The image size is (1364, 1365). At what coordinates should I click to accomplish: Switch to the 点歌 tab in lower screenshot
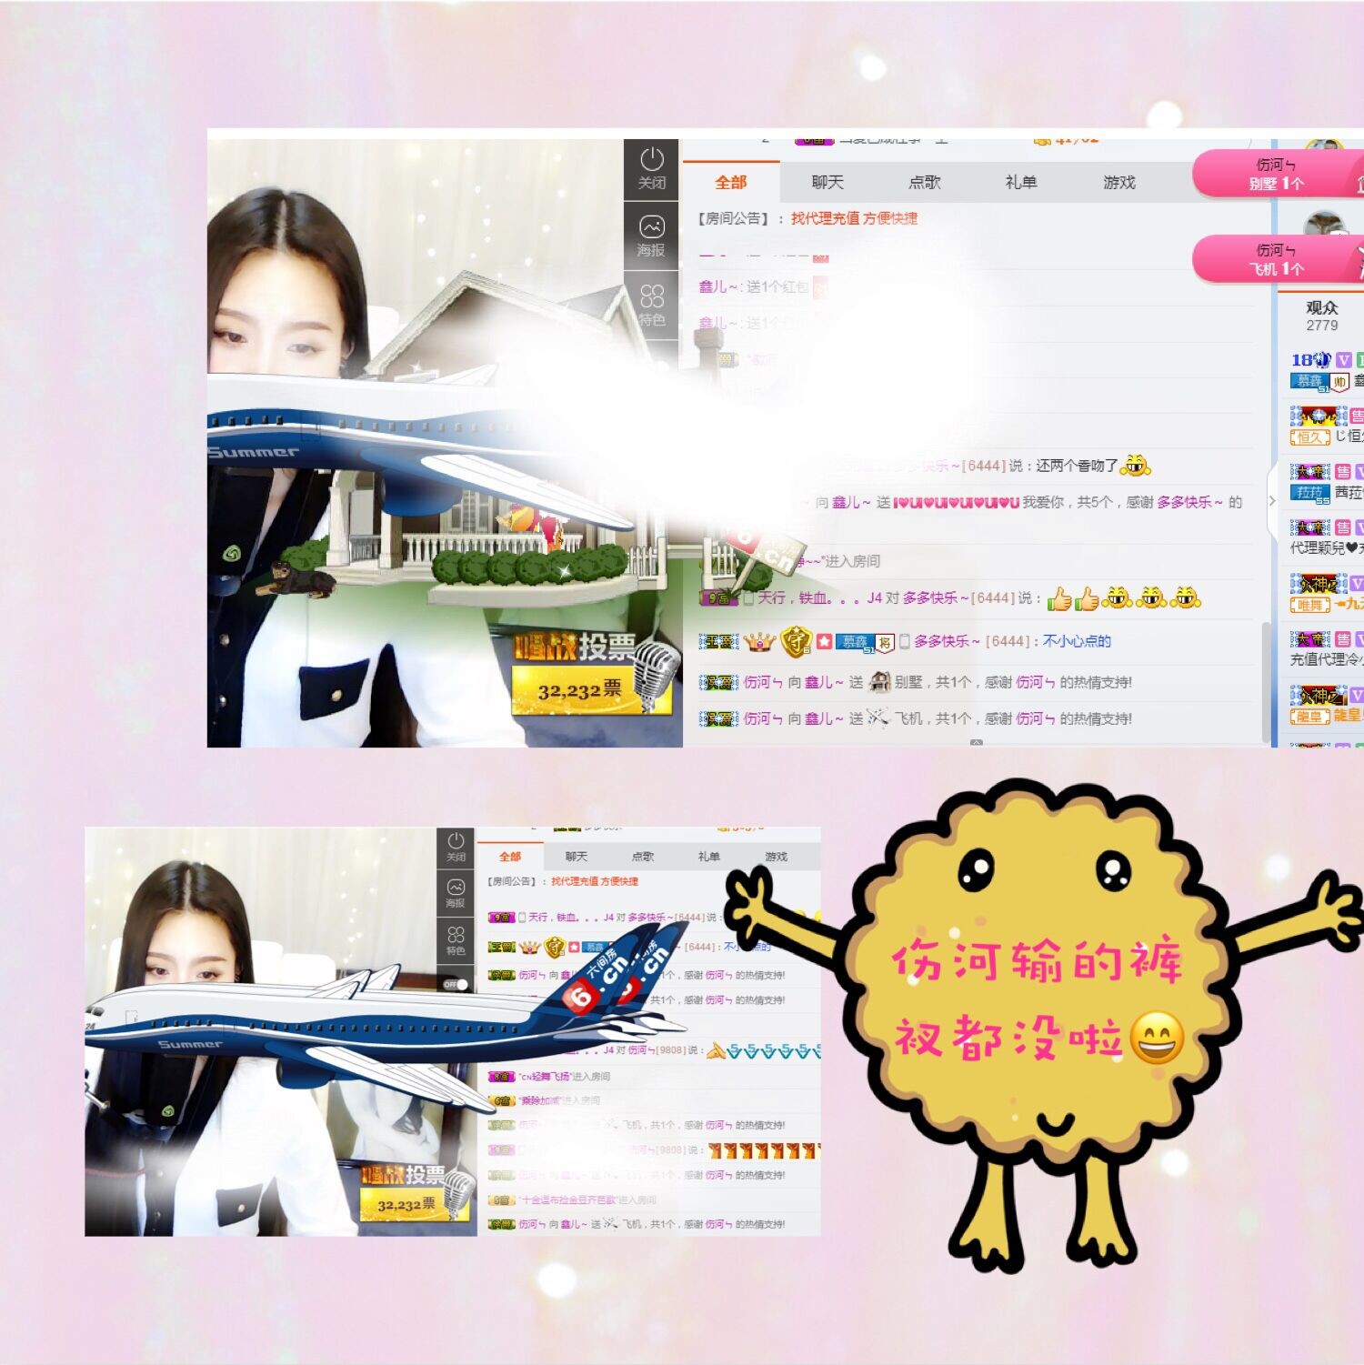point(643,857)
